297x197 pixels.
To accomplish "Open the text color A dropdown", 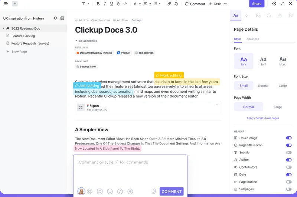I will [x=137, y=4].
